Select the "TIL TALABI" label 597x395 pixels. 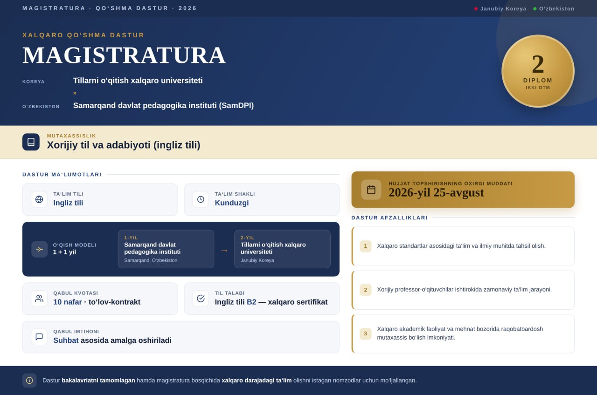[230, 293]
